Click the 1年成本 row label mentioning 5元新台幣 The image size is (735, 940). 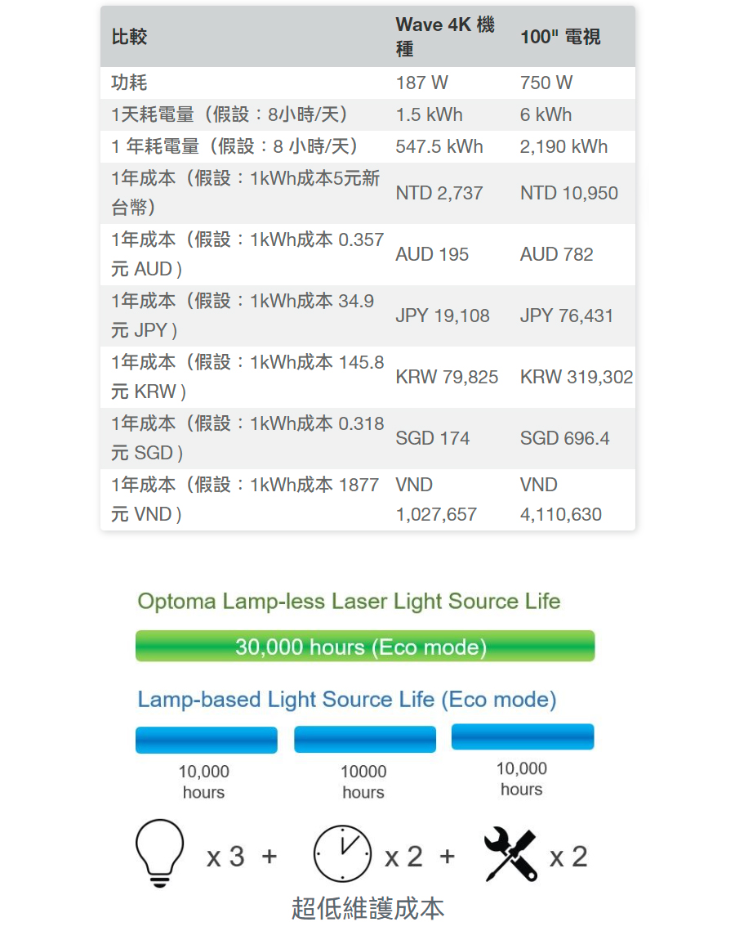[246, 192]
